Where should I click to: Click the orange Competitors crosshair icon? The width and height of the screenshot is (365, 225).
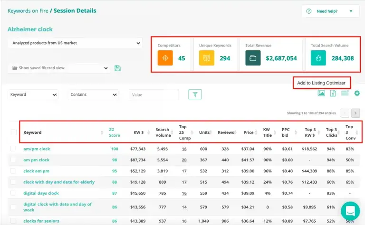click(165, 58)
